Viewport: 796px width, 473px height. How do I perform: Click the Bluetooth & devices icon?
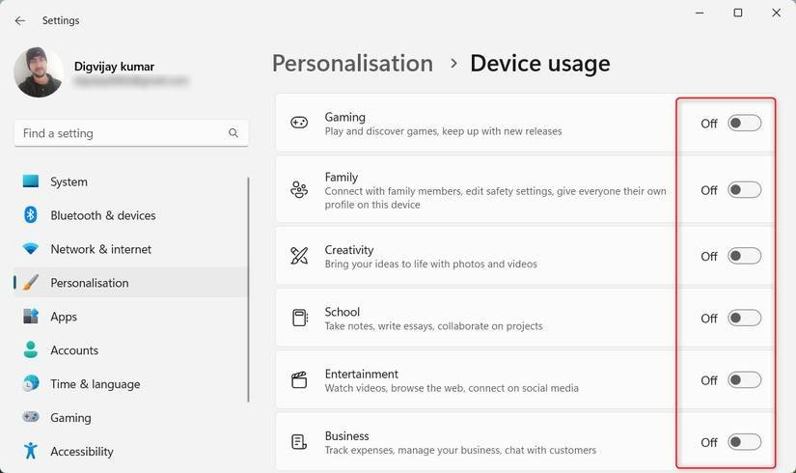coord(31,215)
